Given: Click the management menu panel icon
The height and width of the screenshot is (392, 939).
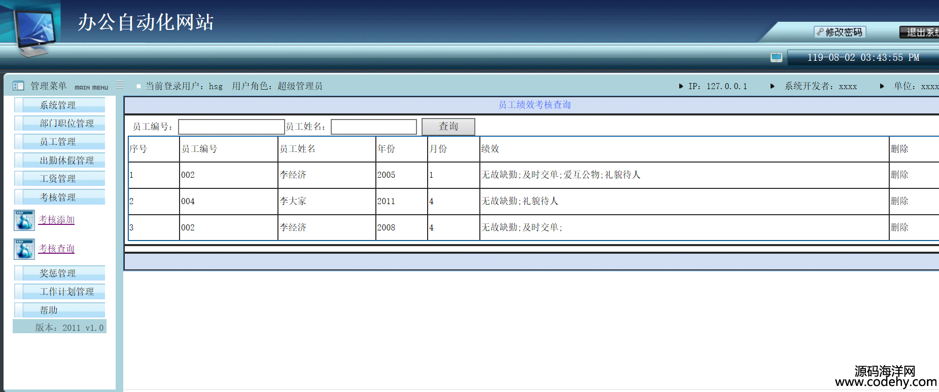Looking at the screenshot, I should pos(18,86).
